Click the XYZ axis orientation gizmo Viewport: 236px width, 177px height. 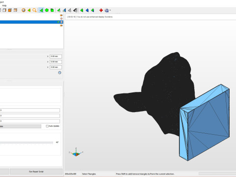click(x=76, y=152)
